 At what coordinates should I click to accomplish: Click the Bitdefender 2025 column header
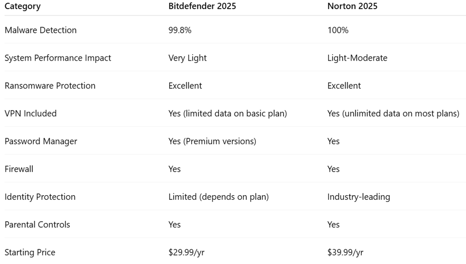(202, 6)
